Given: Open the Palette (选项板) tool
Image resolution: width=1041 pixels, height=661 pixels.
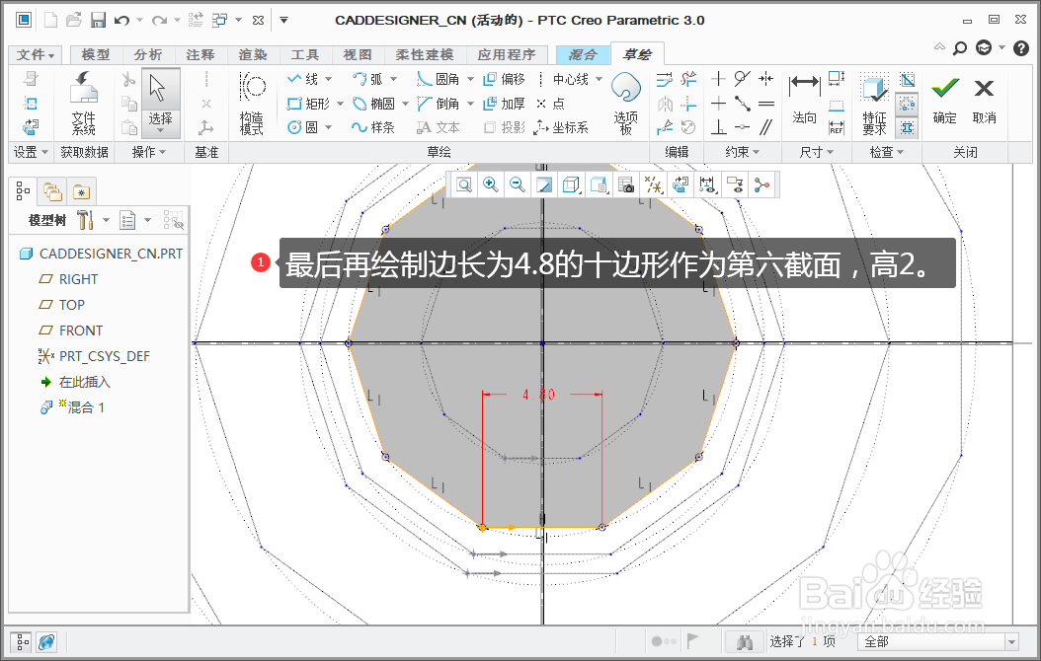Looking at the screenshot, I should click(625, 103).
